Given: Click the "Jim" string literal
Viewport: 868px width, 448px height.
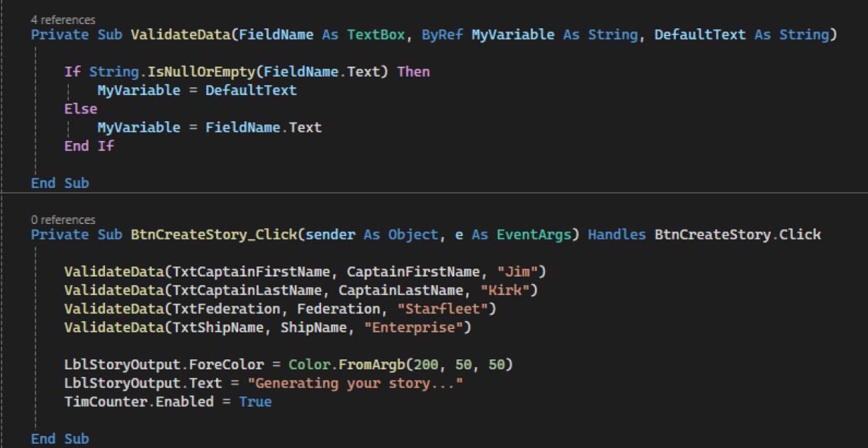Looking at the screenshot, I should 522,271.
